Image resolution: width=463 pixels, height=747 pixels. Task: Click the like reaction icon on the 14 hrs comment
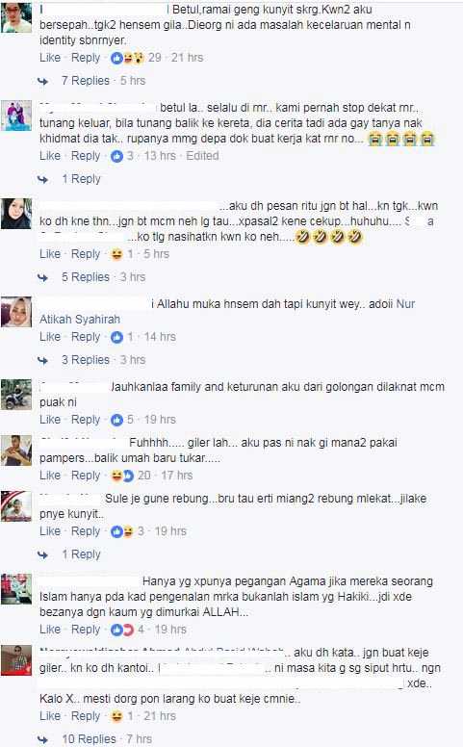(x=116, y=337)
